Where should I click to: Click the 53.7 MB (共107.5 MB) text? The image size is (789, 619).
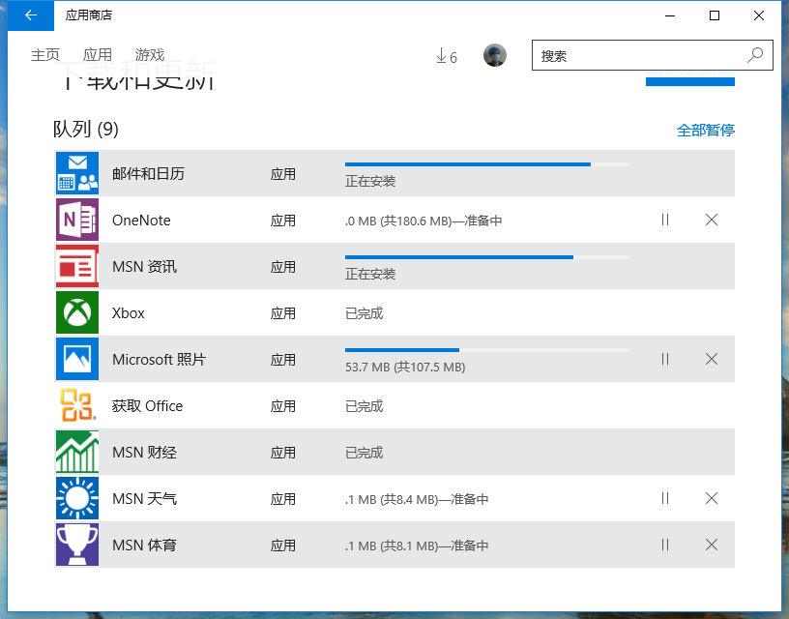pyautogui.click(x=405, y=367)
